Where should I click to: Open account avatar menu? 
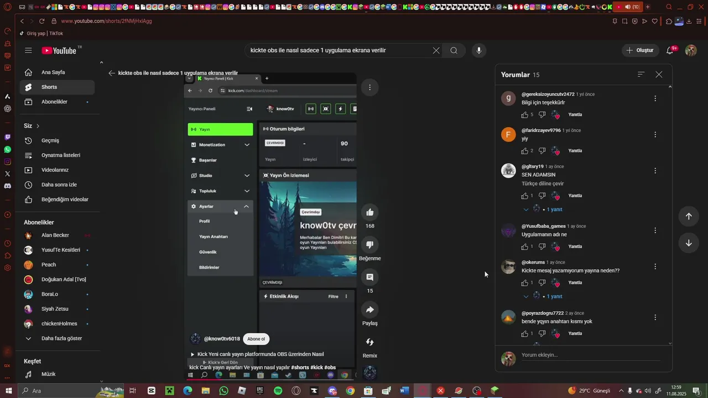(691, 50)
